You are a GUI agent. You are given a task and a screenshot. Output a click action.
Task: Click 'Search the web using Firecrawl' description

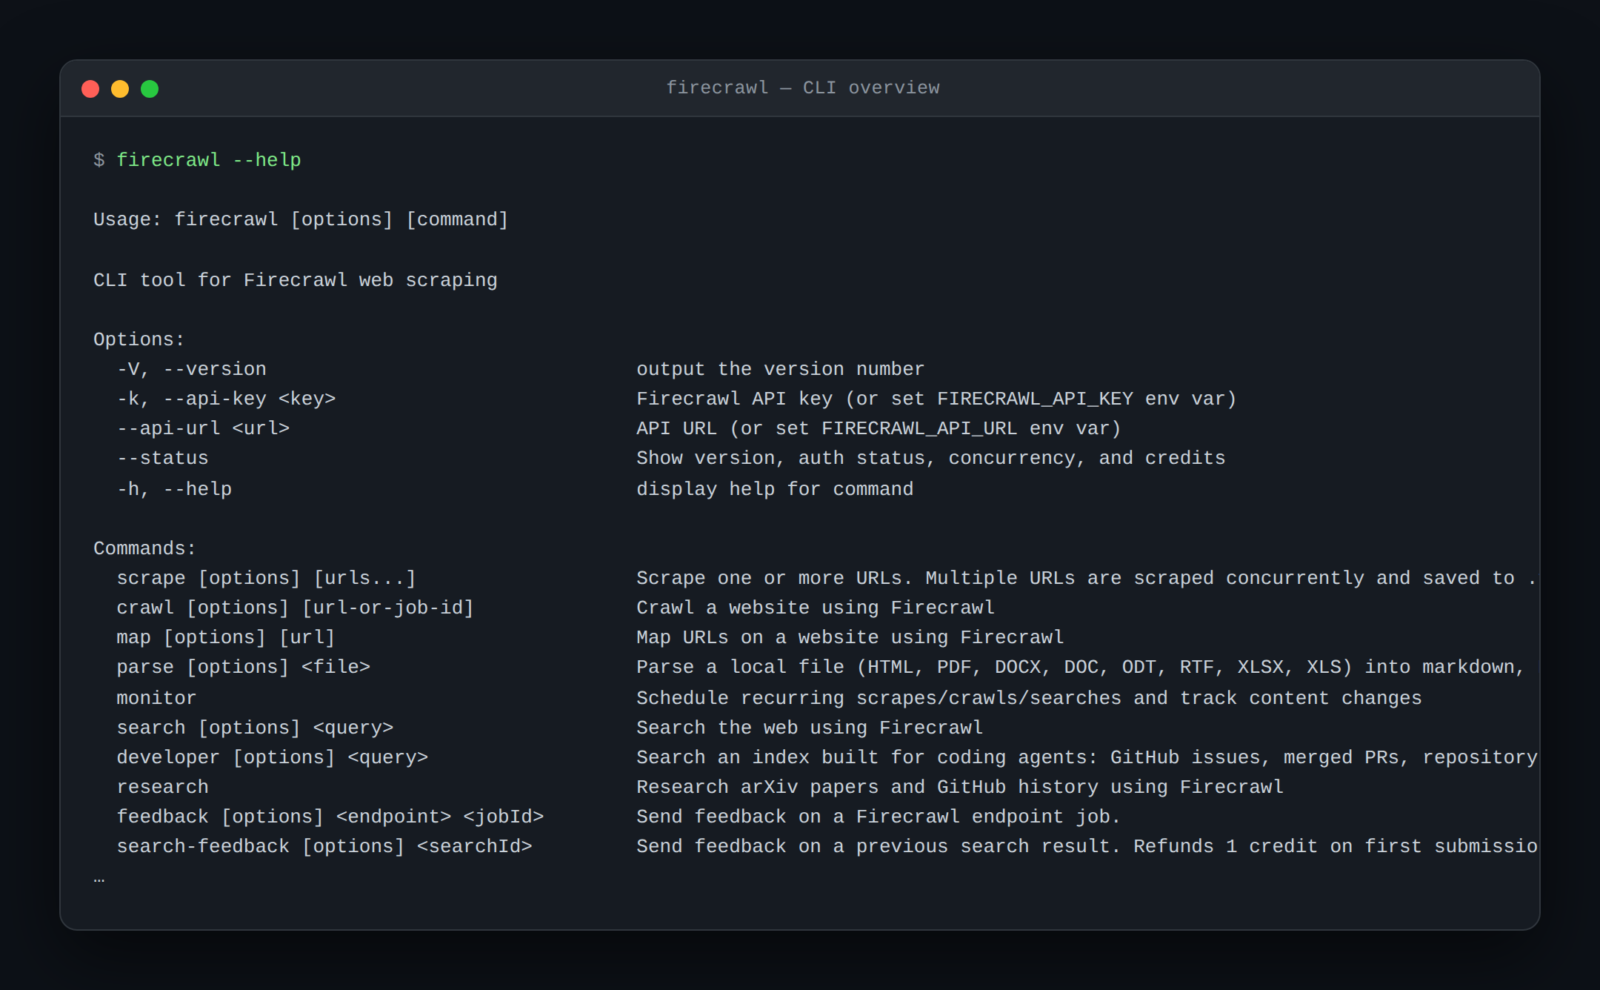point(810,728)
